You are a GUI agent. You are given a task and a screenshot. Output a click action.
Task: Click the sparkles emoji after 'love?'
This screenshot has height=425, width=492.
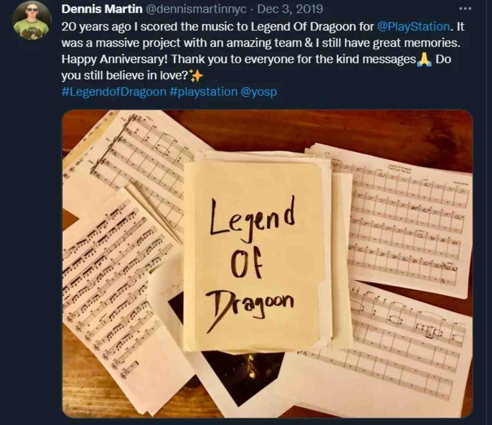(x=196, y=76)
